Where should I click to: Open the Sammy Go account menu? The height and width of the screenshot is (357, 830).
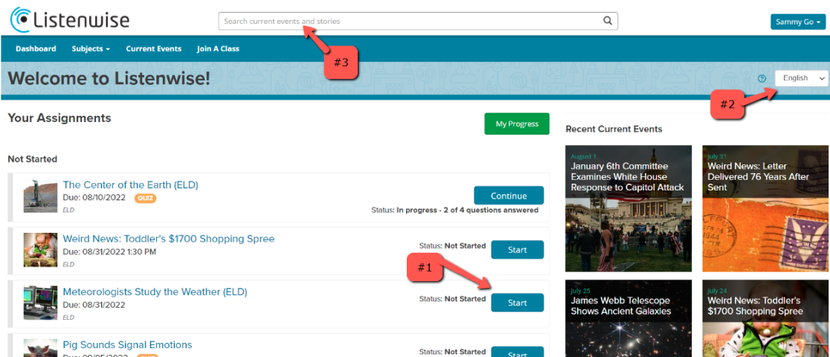coord(798,22)
